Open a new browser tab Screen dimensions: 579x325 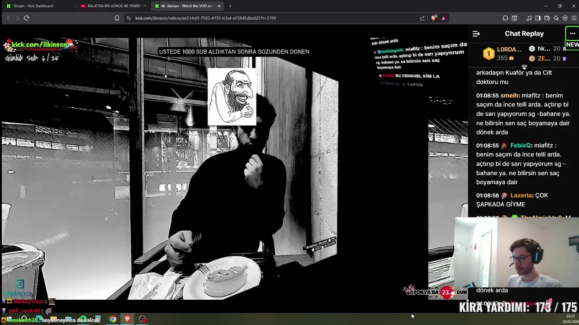[230, 6]
